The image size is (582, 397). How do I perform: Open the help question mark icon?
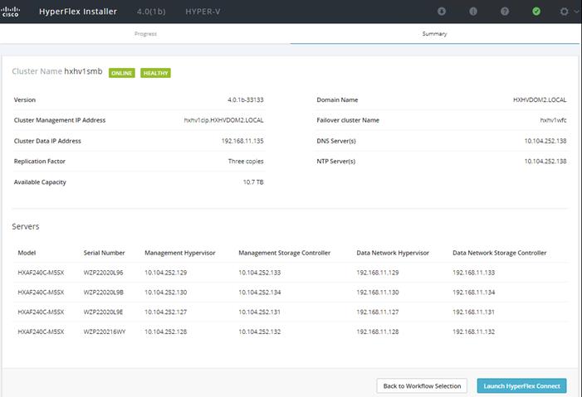coord(505,12)
